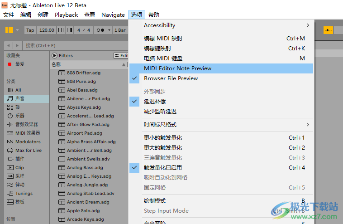Image resolution: width=343 pixels, height=224 pixels.
Task: Select Analog Bass.adg in browser list
Action: click(x=89, y=167)
